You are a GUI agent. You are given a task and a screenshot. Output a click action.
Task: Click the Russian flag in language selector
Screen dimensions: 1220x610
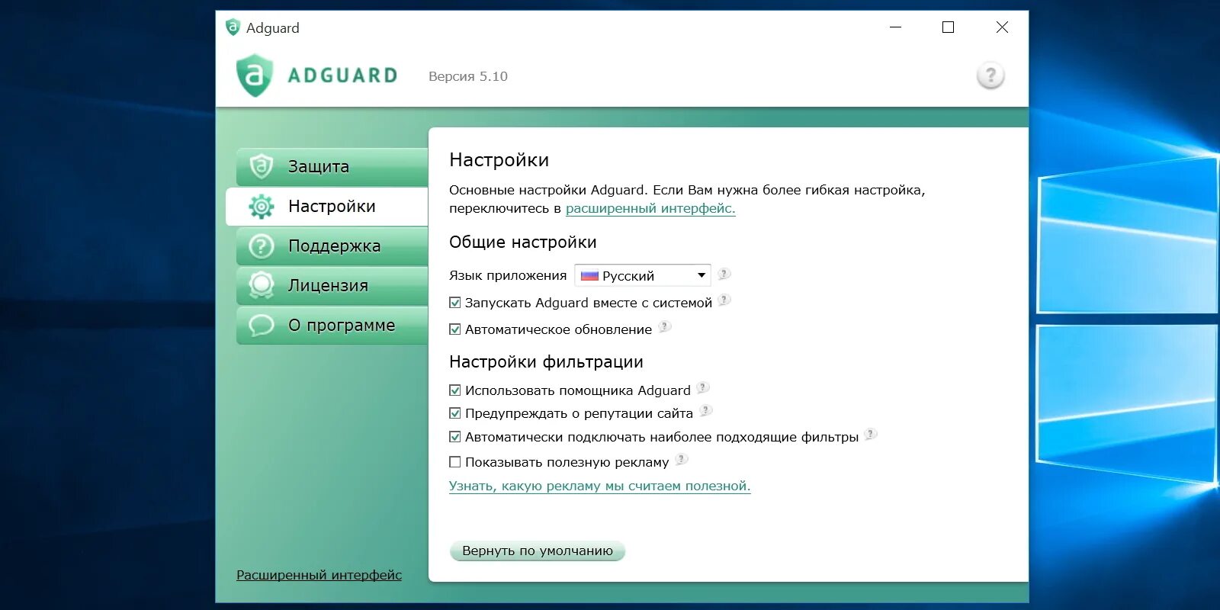pyautogui.click(x=589, y=276)
